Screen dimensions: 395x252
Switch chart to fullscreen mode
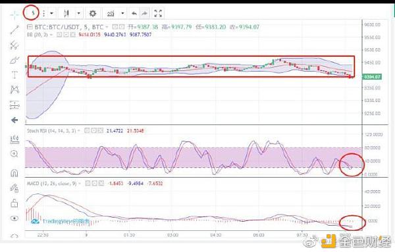[158, 13]
